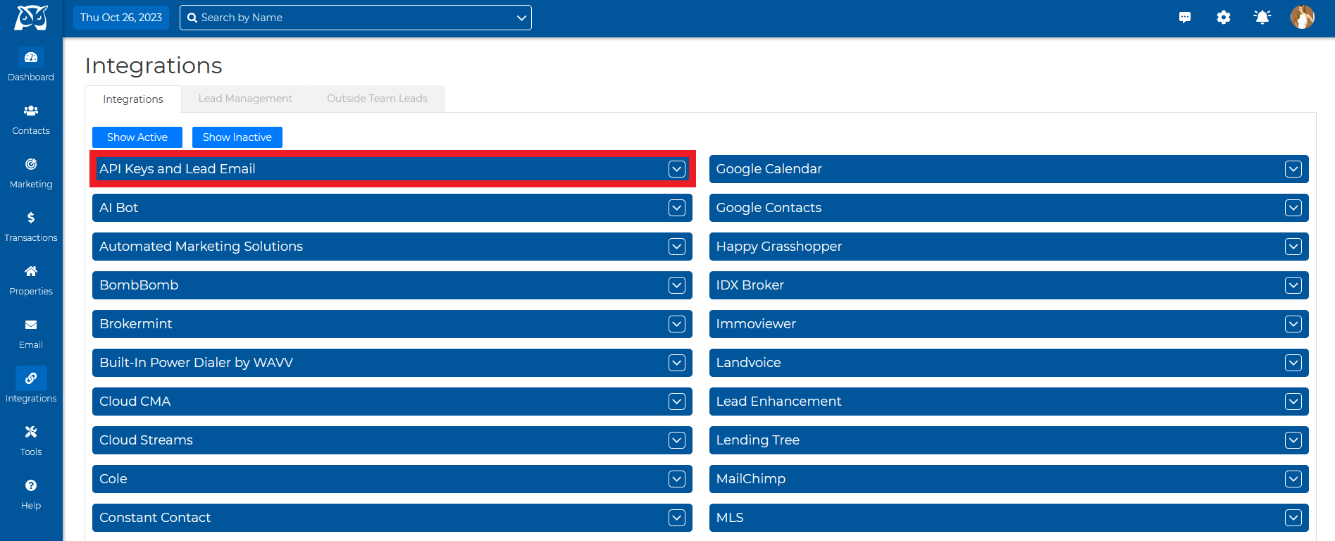The image size is (1335, 541).
Task: Click the API Keys and Lead Email label
Action: tap(178, 169)
